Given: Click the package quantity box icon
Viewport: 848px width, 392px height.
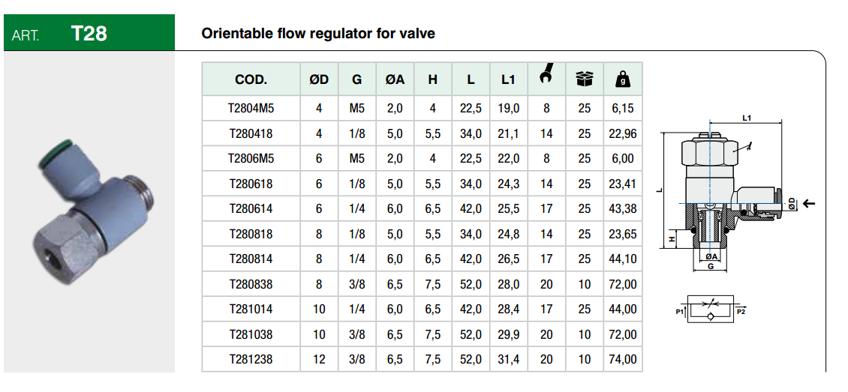Looking at the screenshot, I should pos(584,78).
